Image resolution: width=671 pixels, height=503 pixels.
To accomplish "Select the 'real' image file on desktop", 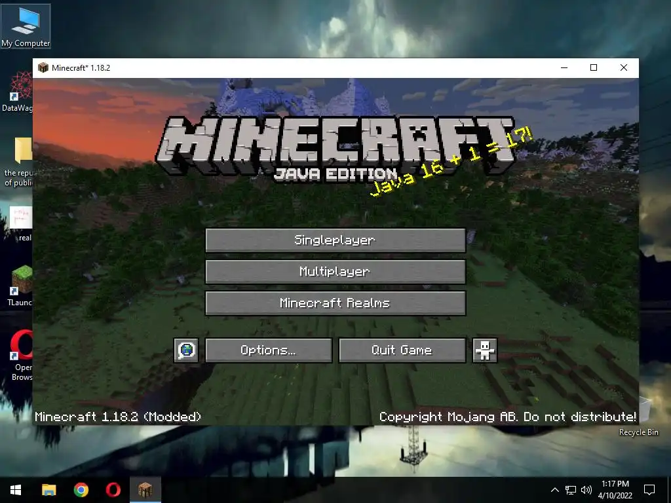I will coord(20,224).
